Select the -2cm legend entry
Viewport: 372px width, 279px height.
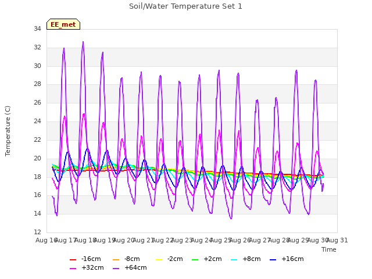click(169, 259)
